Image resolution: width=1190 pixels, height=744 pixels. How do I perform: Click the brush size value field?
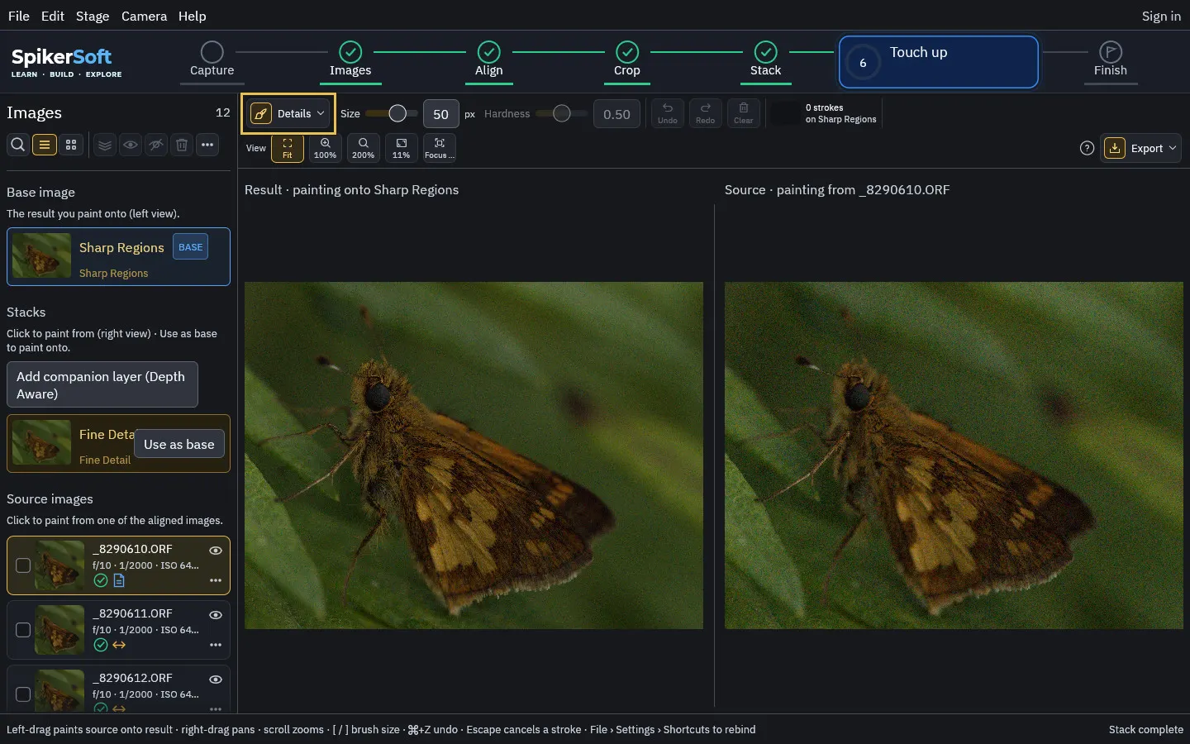(x=441, y=114)
